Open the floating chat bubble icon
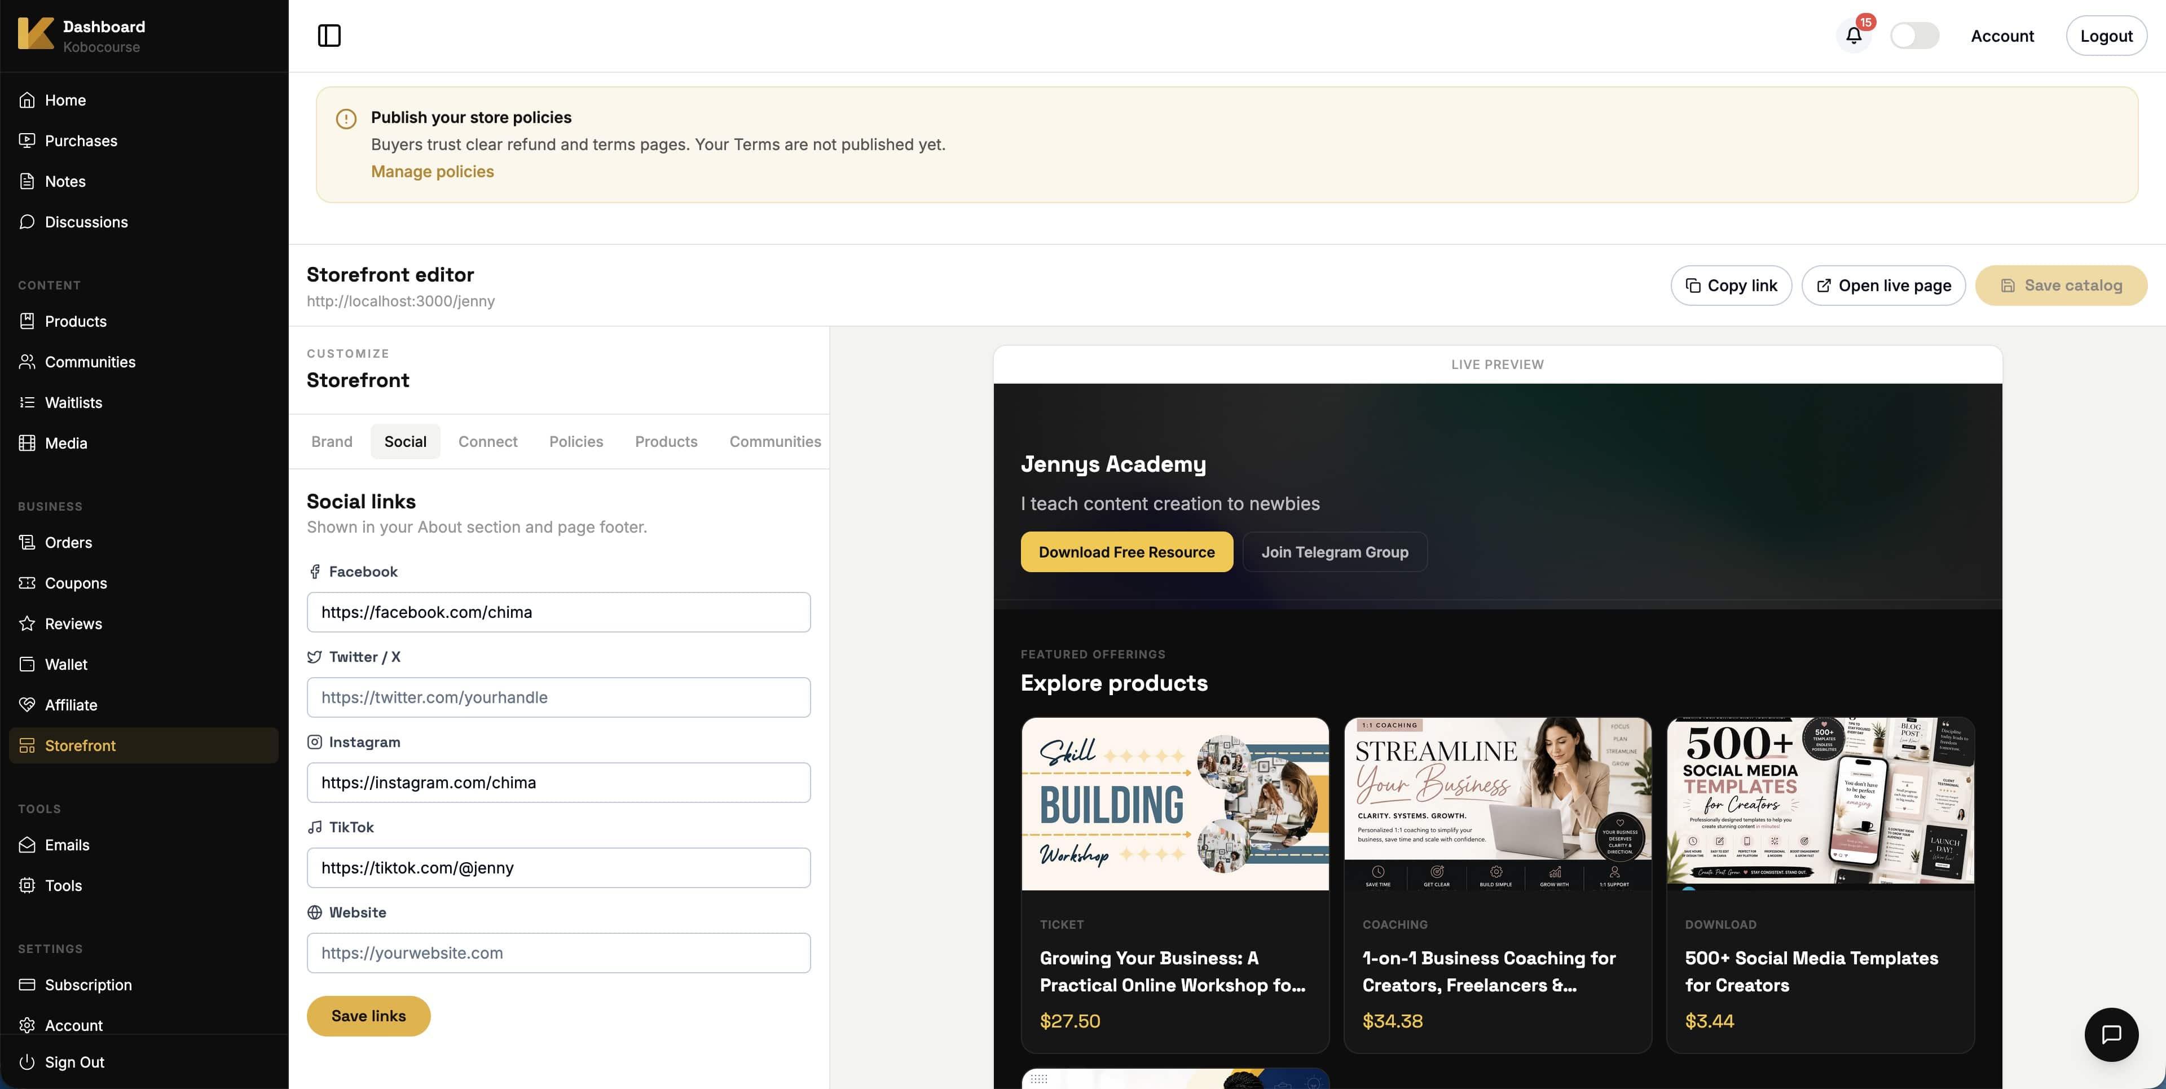This screenshot has width=2166, height=1089. point(2111,1034)
